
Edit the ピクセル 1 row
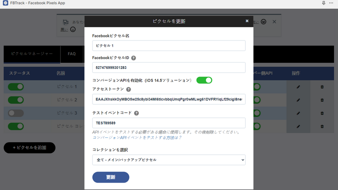298,87
